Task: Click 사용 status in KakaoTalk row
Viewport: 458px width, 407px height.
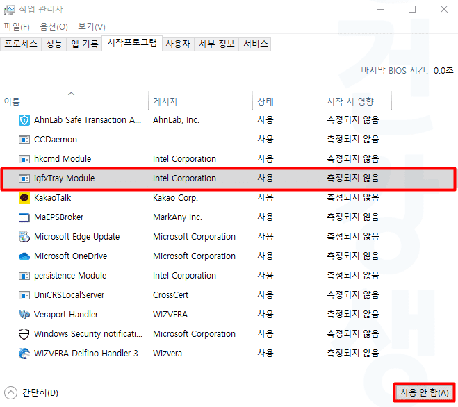Action: (x=265, y=198)
